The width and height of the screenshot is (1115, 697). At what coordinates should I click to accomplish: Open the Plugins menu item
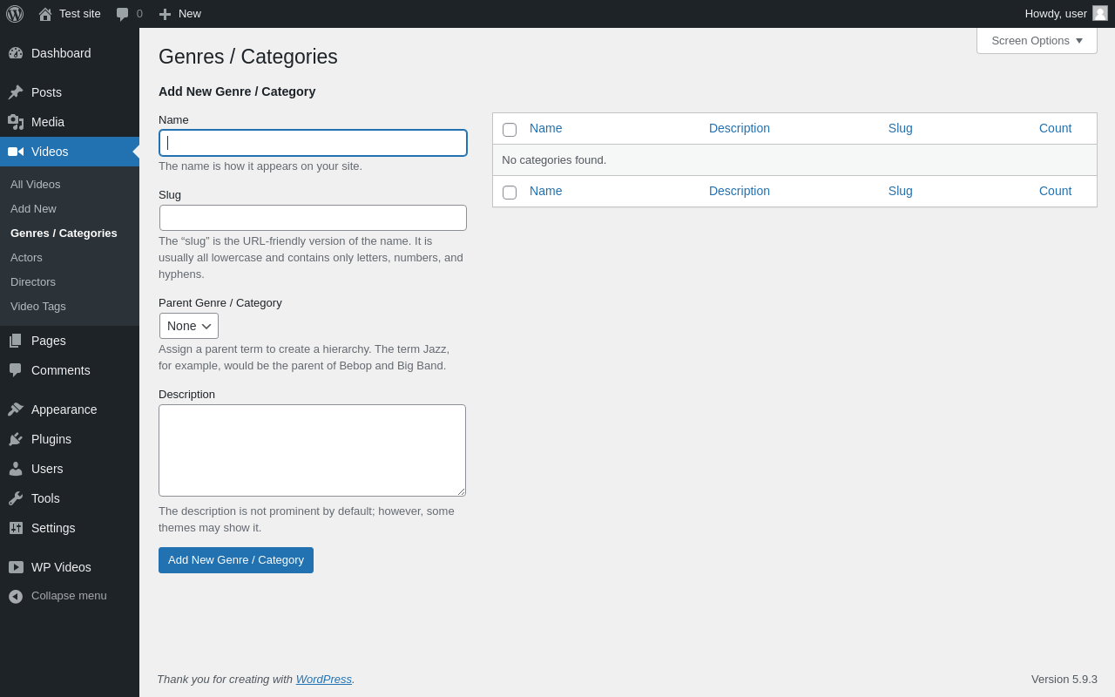[x=70, y=439]
